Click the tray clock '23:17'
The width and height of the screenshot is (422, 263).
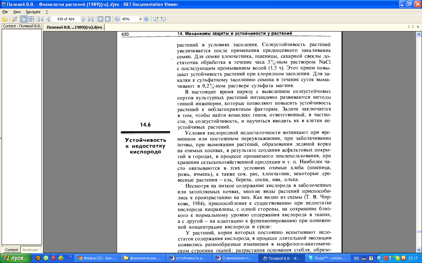click(x=413, y=258)
